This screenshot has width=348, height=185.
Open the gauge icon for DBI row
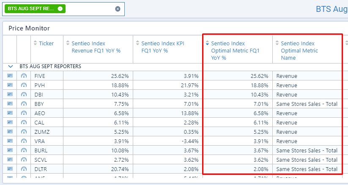click(x=24, y=94)
